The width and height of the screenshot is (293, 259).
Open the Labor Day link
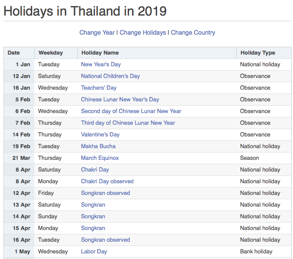[x=94, y=252]
